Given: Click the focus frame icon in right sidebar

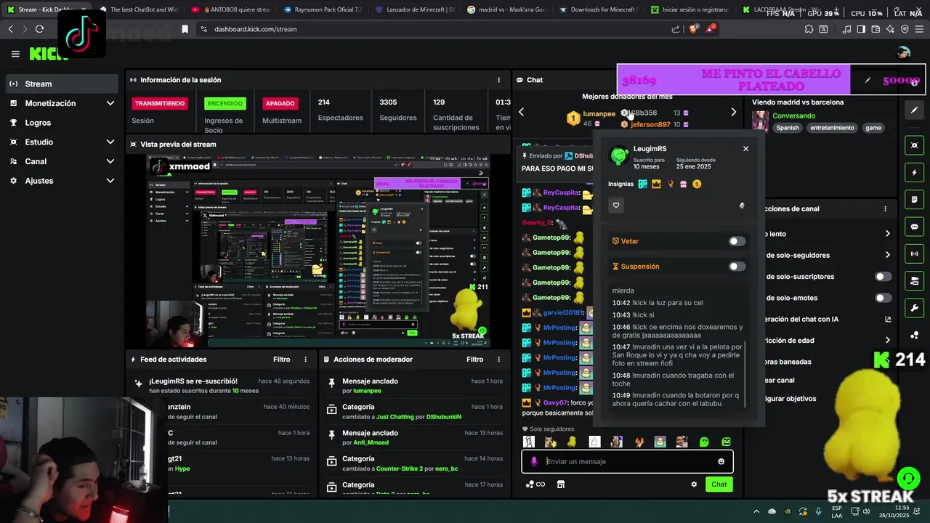Looking at the screenshot, I should coord(914,145).
